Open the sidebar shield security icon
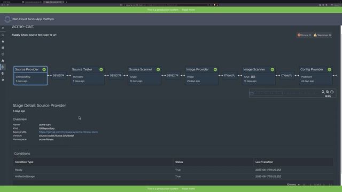Screen dimensions: 342x192 (x=3, y=74)
